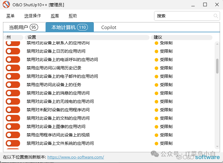
Task: Click the yellow dot beside 禁用应用访问此设备上的任务
Action: point(156,85)
